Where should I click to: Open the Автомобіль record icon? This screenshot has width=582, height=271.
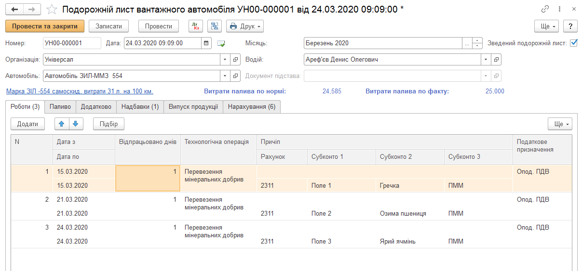pos(236,76)
